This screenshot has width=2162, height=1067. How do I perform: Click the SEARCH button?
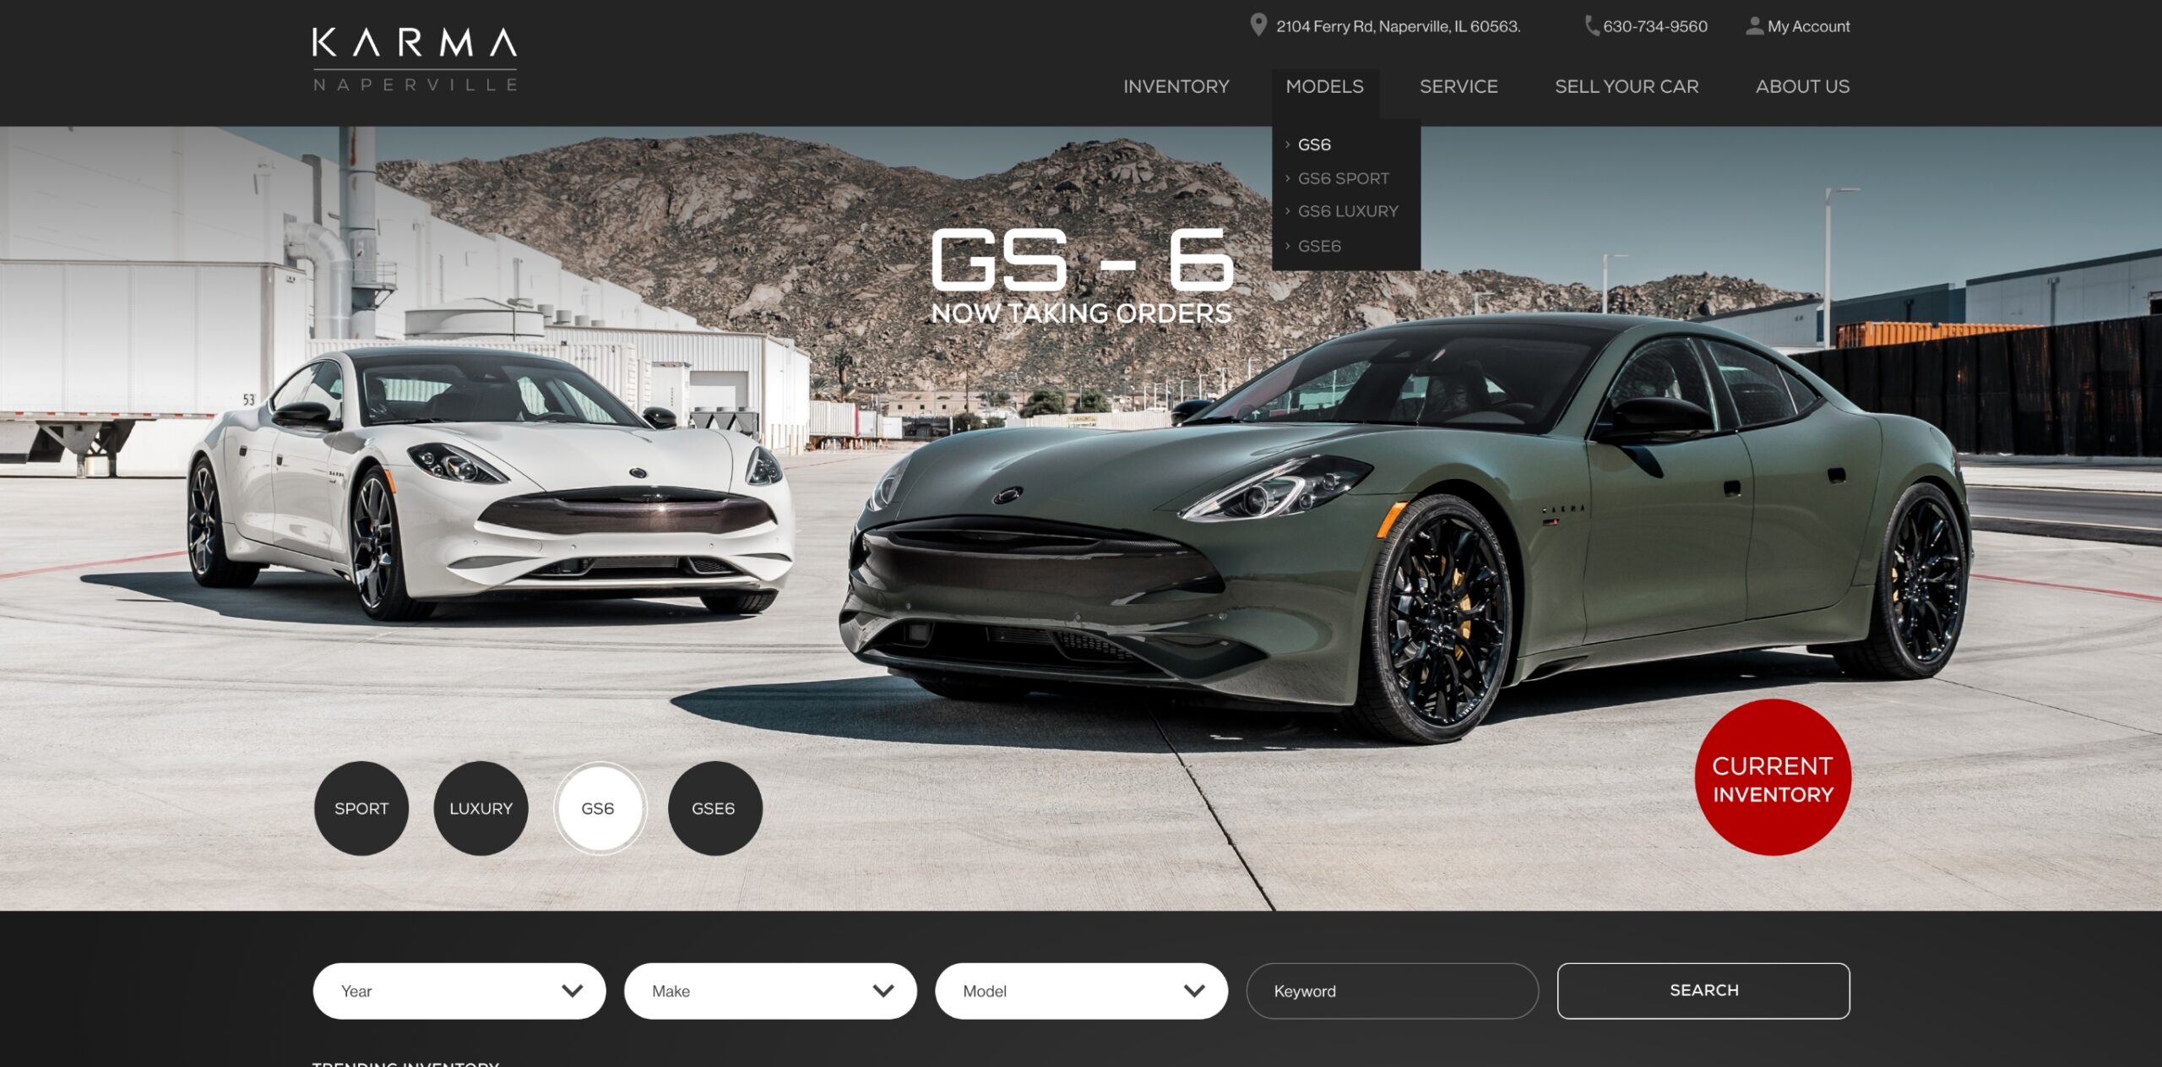[x=1703, y=991]
